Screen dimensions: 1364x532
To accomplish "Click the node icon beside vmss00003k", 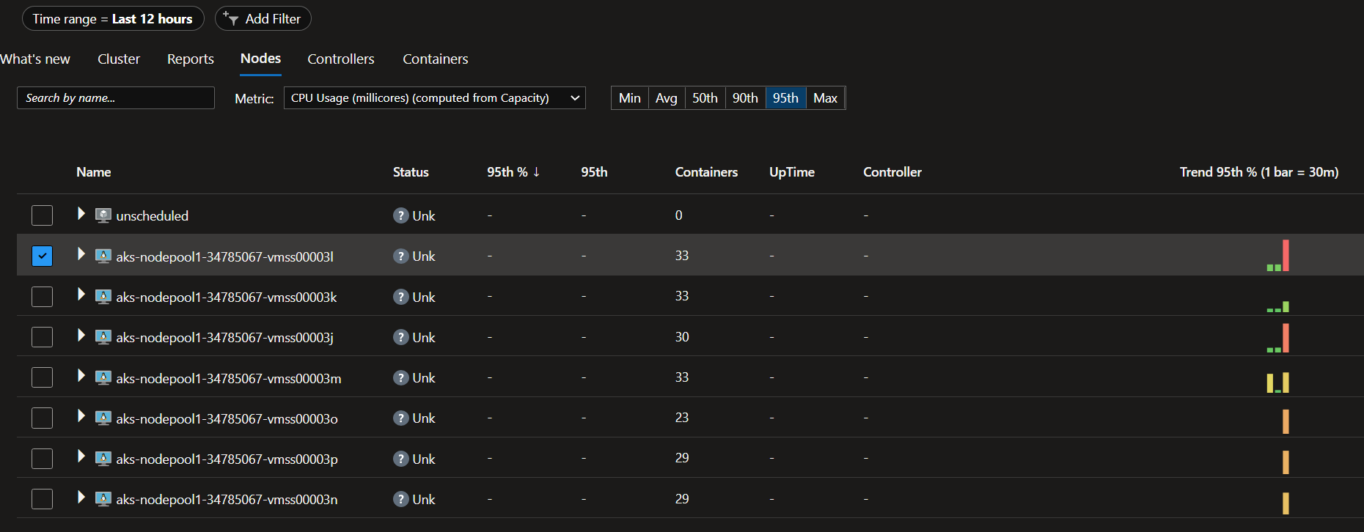I will pyautogui.click(x=103, y=297).
